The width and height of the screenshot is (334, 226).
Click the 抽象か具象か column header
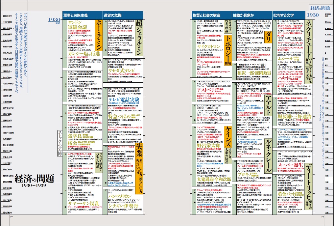point(243,15)
